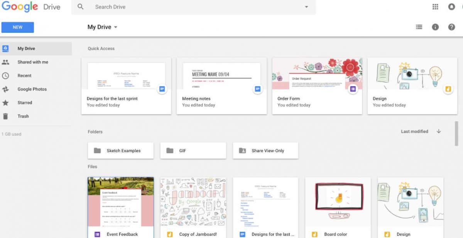Open the Recent section
The height and width of the screenshot is (238, 463).
click(x=24, y=75)
